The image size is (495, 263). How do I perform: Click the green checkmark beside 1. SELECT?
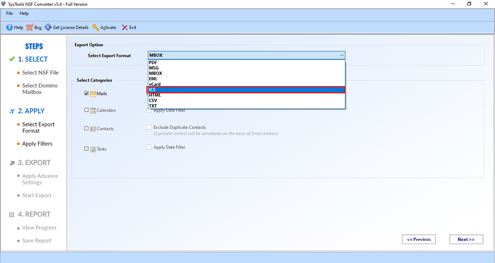12,59
